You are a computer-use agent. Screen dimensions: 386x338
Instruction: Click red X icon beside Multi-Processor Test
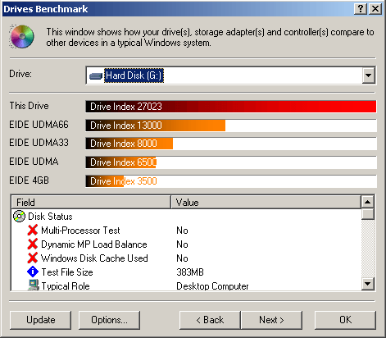coord(33,231)
